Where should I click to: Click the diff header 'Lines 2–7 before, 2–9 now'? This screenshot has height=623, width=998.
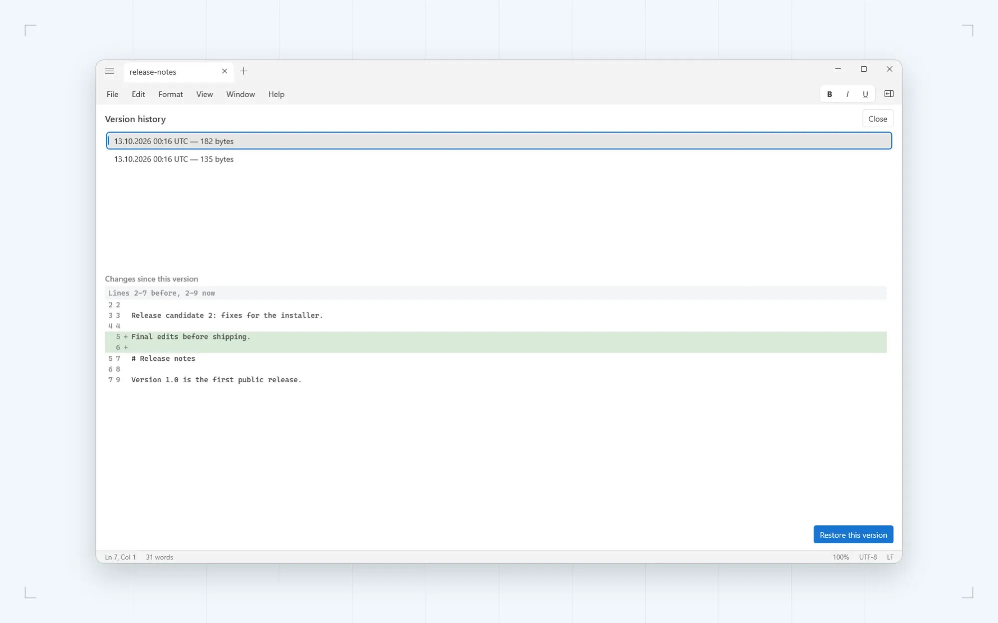(496, 293)
